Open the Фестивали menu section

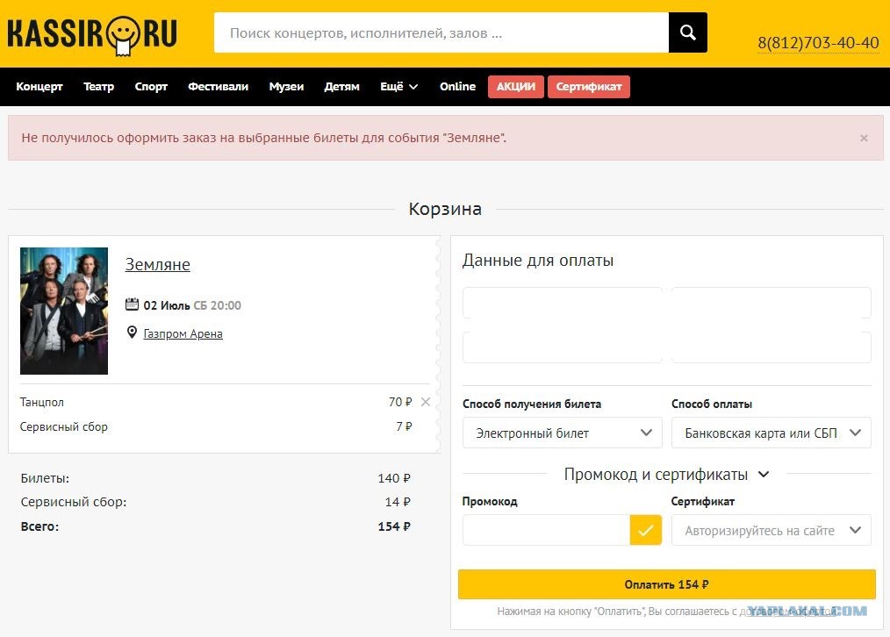coord(218,87)
